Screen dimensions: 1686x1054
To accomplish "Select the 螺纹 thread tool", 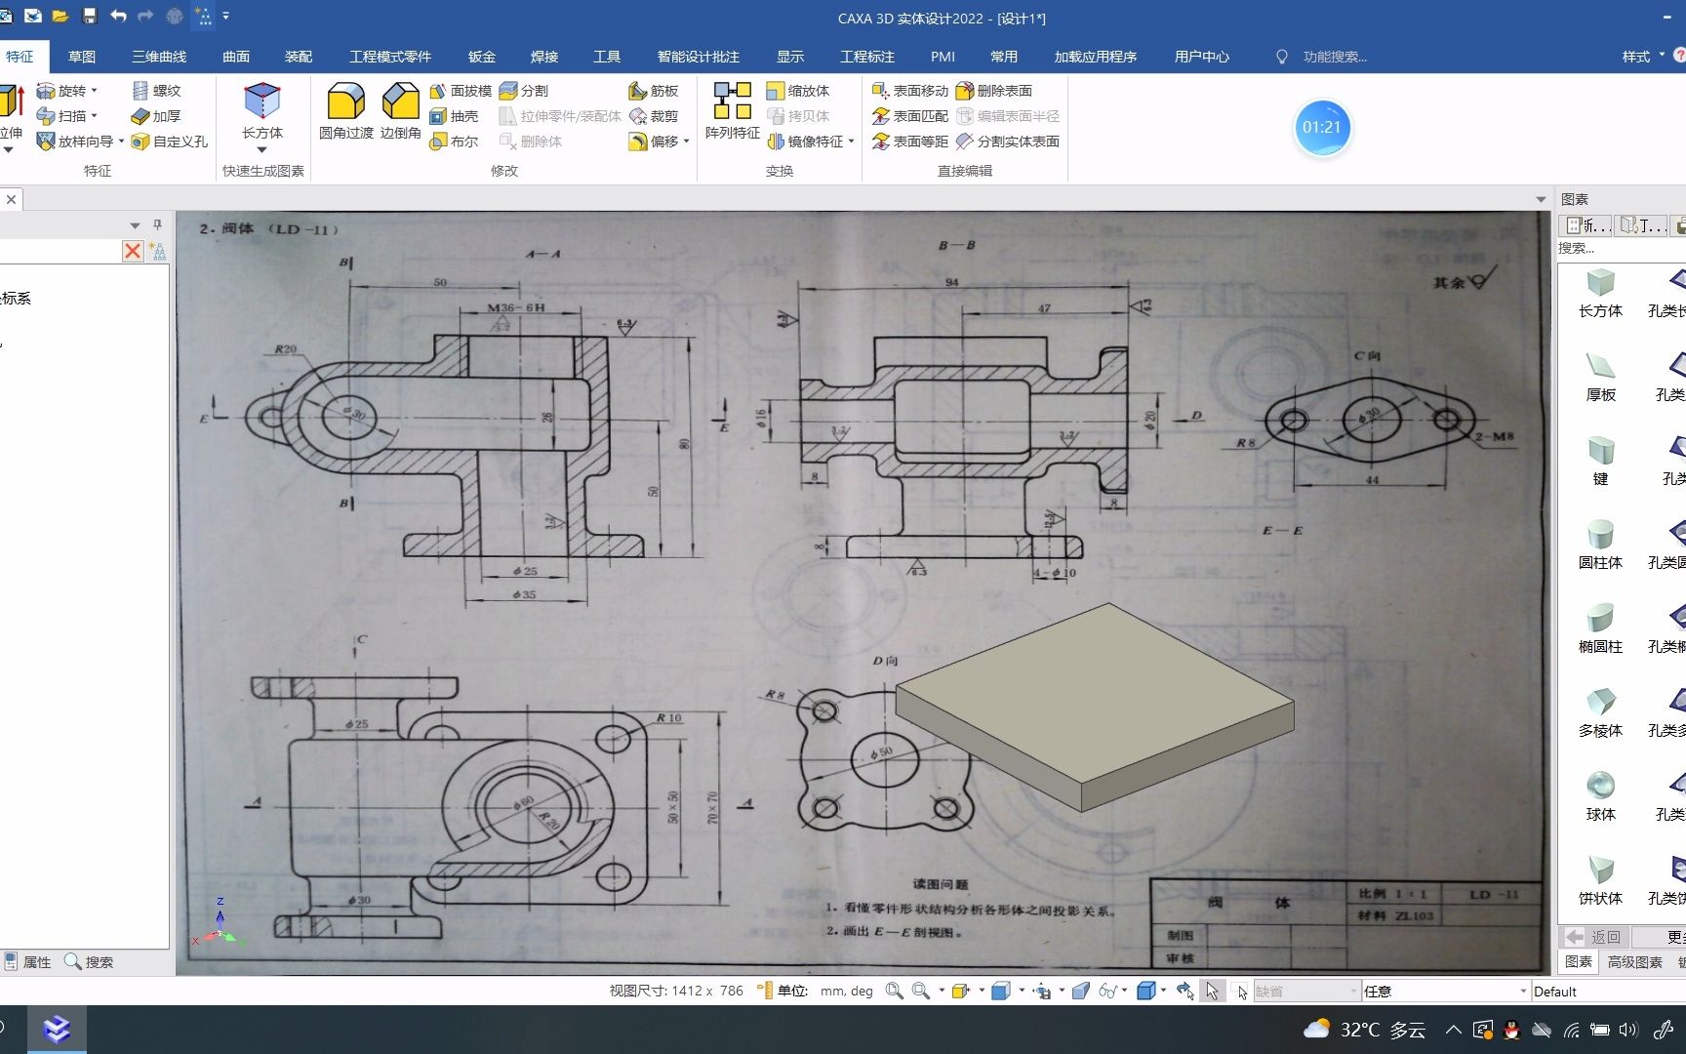I will point(156,91).
